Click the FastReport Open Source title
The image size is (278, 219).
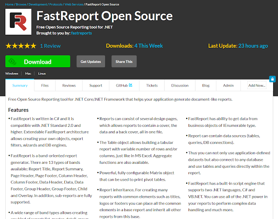click(x=105, y=16)
